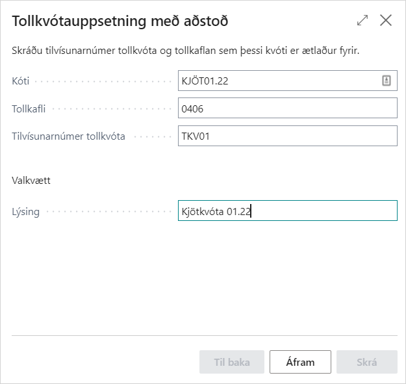The height and width of the screenshot is (384, 406).
Task: Click the Tilvísunarnúmer tollkvóta label
Action: coord(68,136)
